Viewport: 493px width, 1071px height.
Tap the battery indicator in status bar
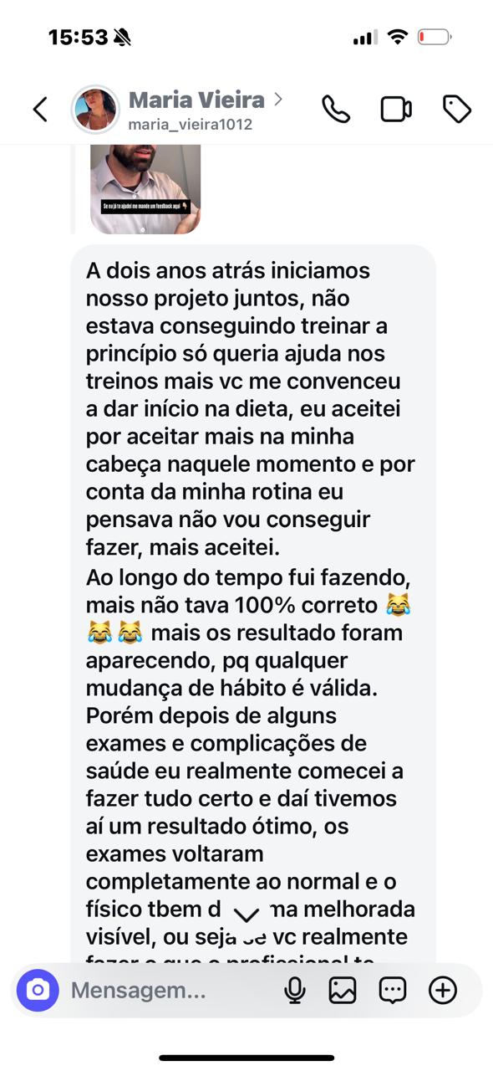click(x=435, y=37)
